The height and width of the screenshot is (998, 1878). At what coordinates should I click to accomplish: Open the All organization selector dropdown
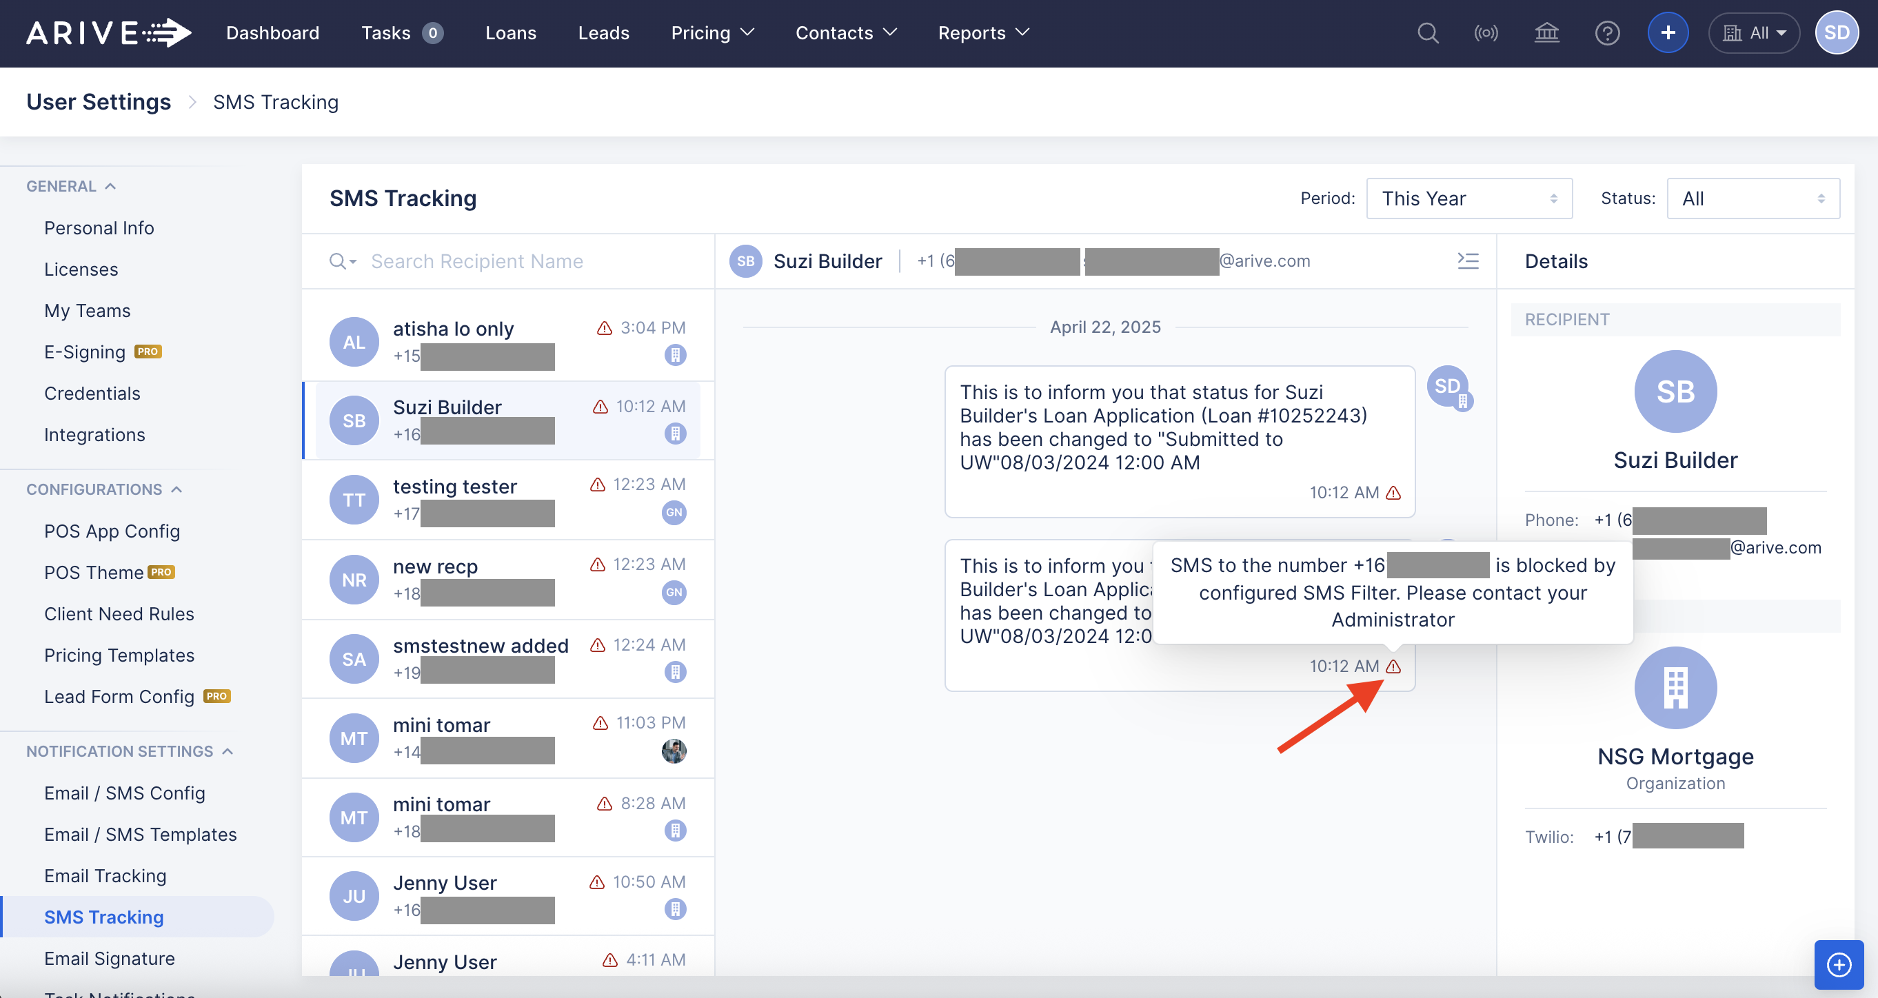(1753, 33)
